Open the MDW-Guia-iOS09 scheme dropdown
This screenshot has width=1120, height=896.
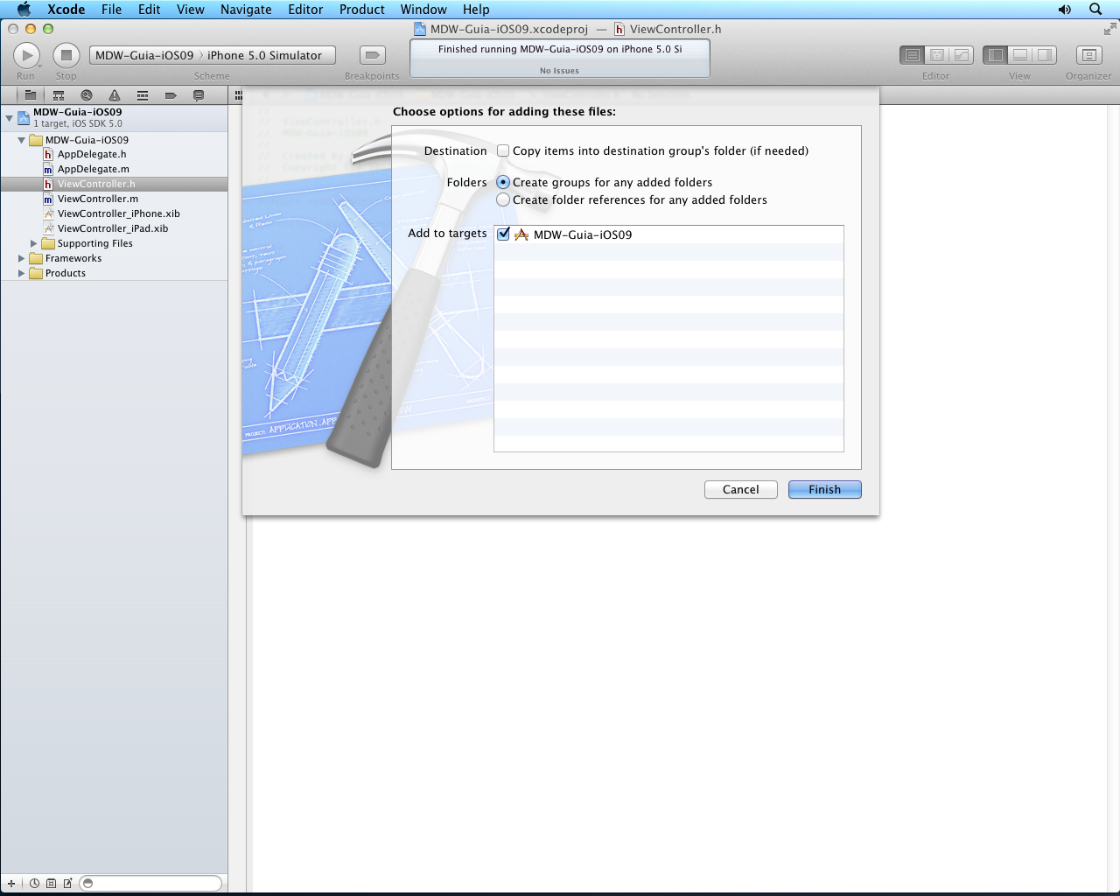pos(144,55)
